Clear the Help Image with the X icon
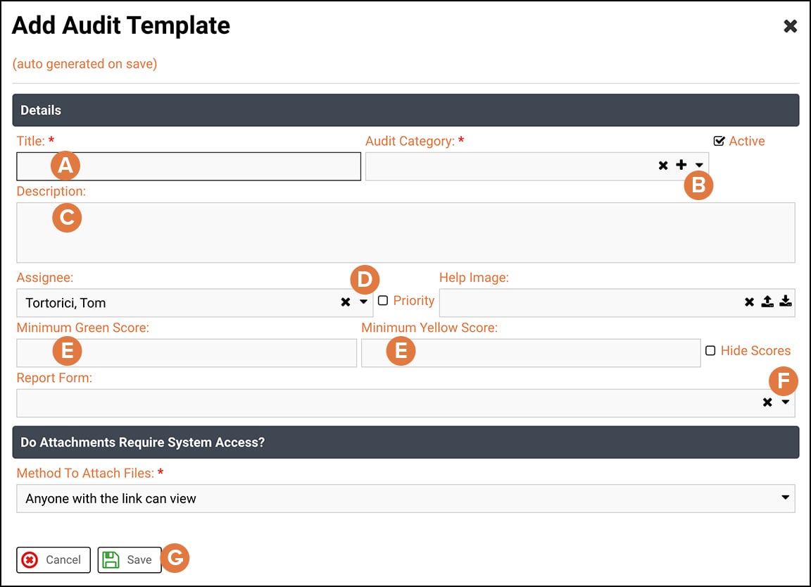The image size is (811, 587). [748, 302]
